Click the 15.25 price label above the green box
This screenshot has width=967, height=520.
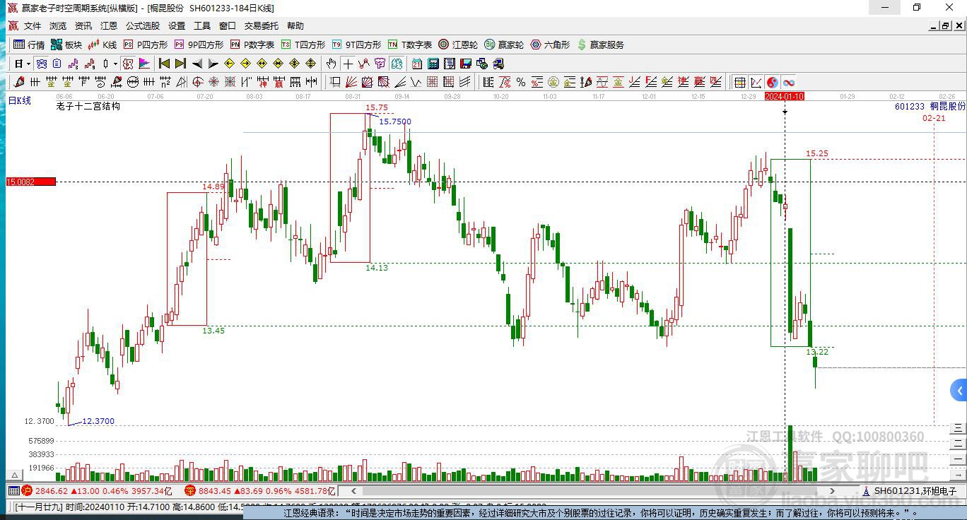[x=817, y=153]
